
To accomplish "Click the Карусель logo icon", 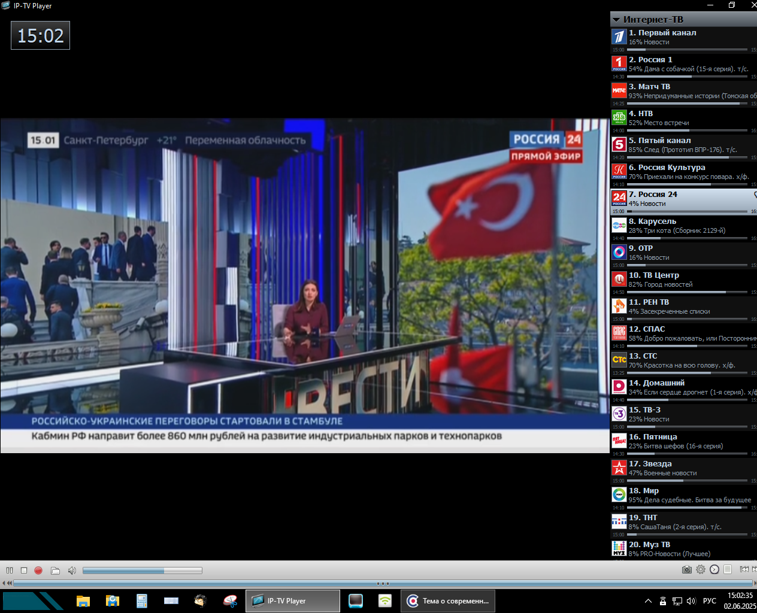I will (619, 225).
